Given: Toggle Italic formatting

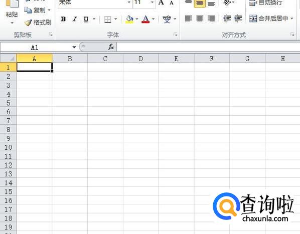Looking at the screenshot, I should tap(75, 19).
